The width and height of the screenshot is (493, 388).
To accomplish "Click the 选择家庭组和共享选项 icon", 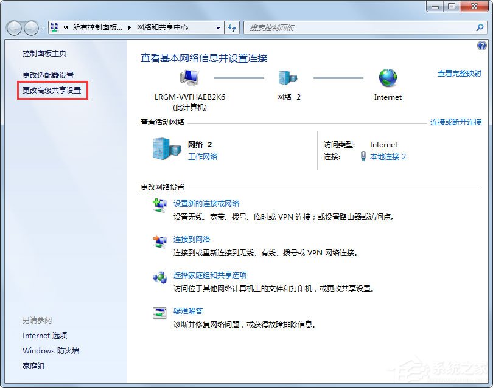I will coord(160,277).
